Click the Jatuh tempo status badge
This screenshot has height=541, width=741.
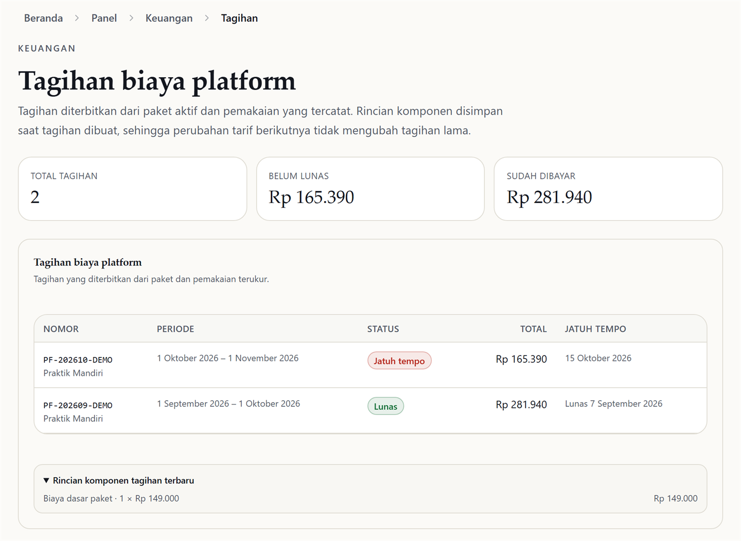[x=399, y=360]
